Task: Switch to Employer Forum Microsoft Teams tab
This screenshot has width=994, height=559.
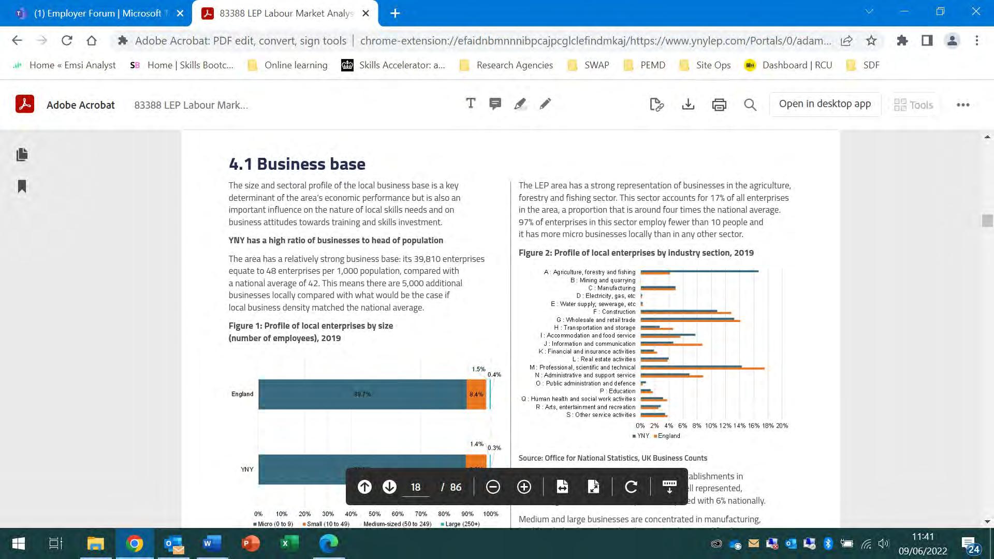Action: 98,13
